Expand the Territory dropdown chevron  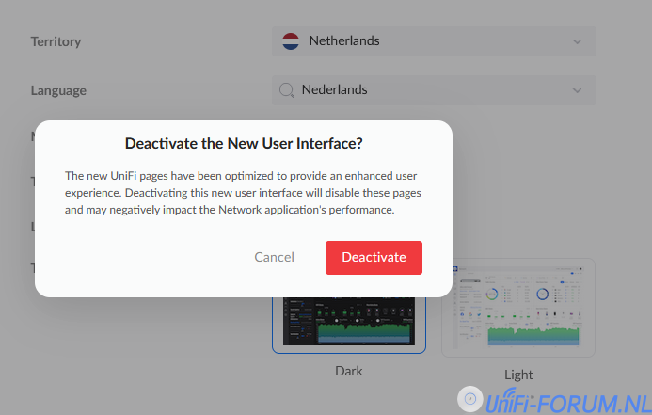[x=577, y=41]
